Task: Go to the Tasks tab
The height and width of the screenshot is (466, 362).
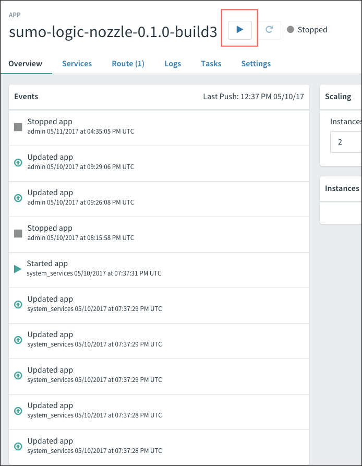Action: [211, 64]
